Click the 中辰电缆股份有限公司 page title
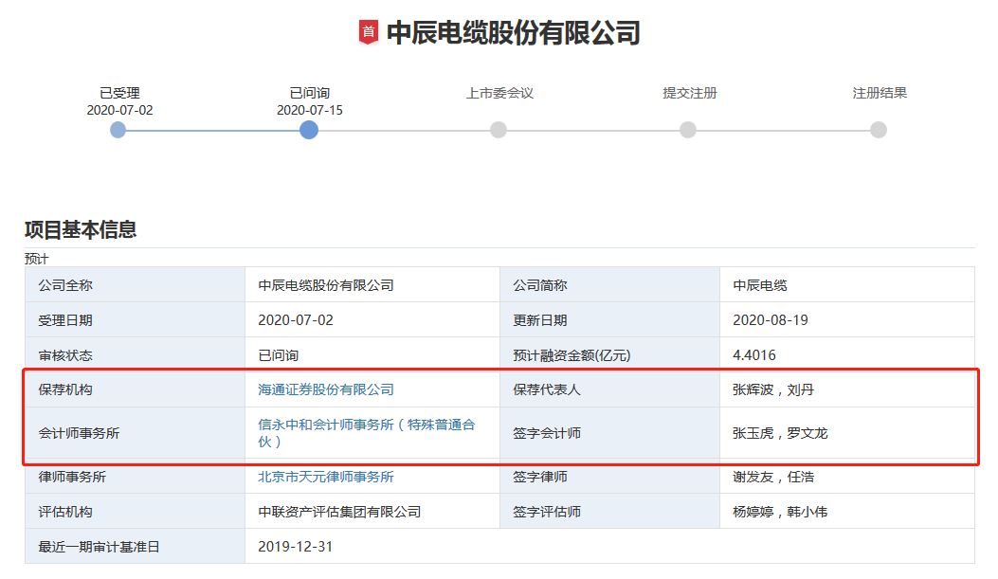 coord(513,33)
